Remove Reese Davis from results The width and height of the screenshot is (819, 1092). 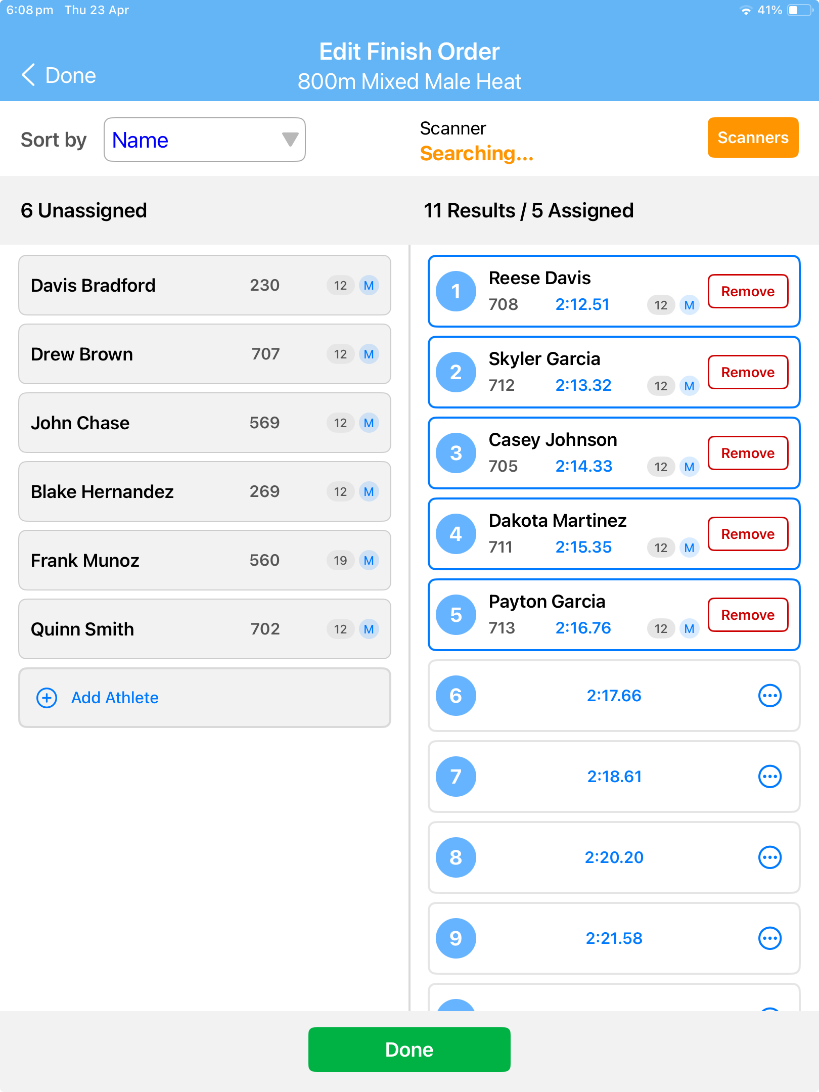pos(748,291)
